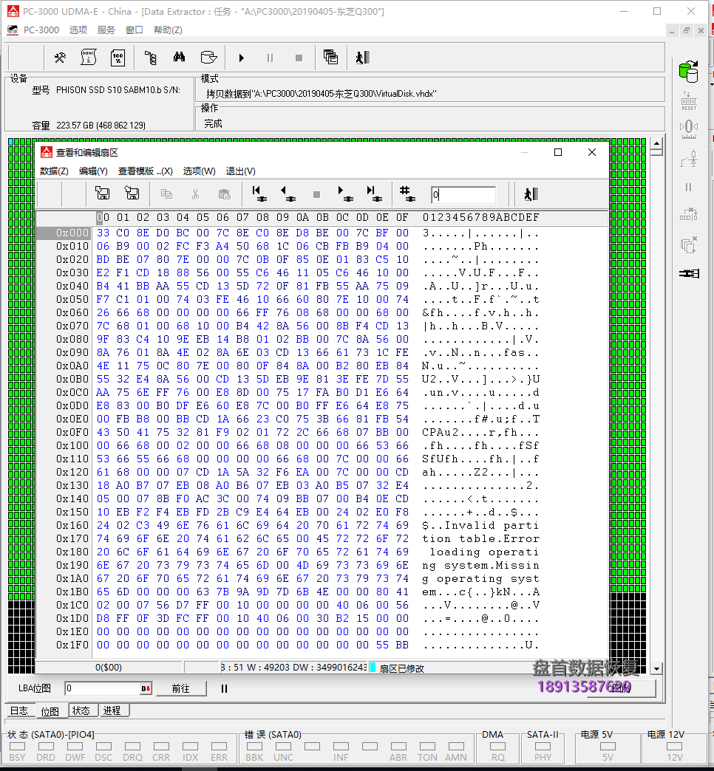The width and height of the screenshot is (714, 771).
Task: Open the 服务 main menu
Action: [106, 30]
